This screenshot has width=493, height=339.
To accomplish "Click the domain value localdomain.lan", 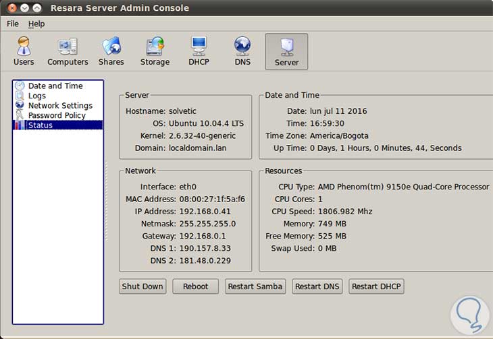I will [197, 148].
